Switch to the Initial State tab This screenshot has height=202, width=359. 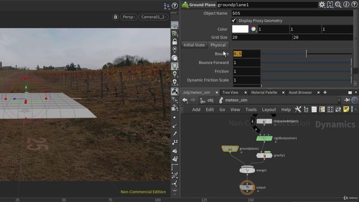point(194,45)
